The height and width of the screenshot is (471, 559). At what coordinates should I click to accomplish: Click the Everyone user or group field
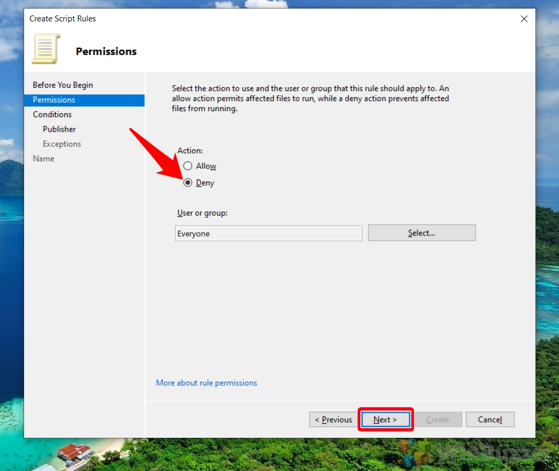(268, 233)
